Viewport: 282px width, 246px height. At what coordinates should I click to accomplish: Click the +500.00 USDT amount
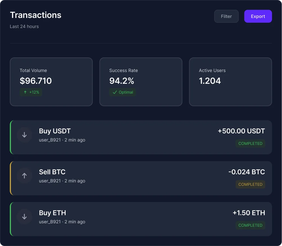point(241,131)
